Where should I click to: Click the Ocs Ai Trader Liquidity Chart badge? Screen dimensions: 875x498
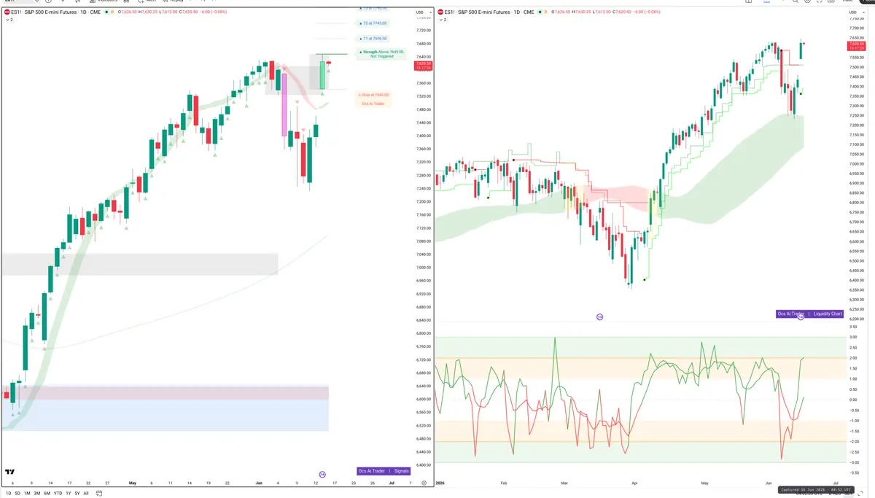tap(810, 314)
